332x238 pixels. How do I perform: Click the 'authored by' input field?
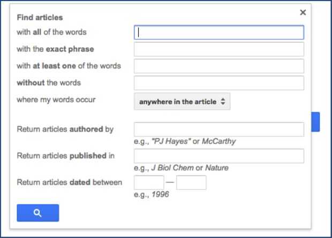218,129
